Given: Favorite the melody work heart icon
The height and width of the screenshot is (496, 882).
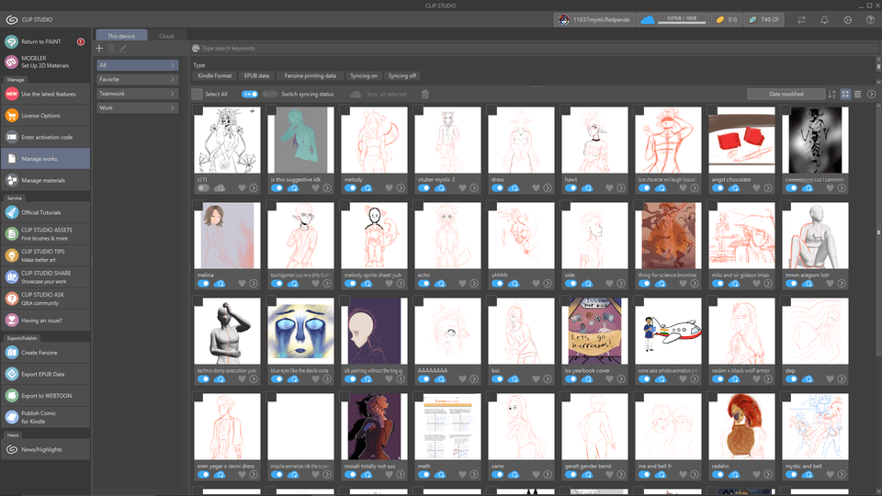Looking at the screenshot, I should (389, 188).
